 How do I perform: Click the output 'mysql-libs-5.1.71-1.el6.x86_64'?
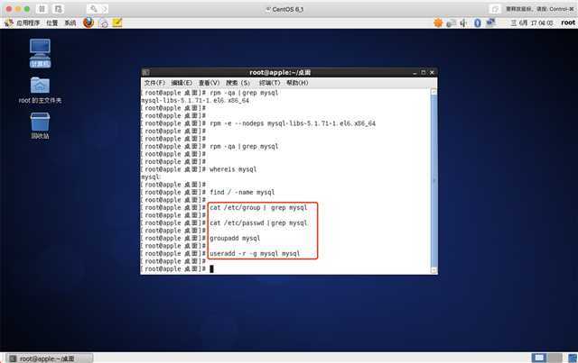(195, 100)
